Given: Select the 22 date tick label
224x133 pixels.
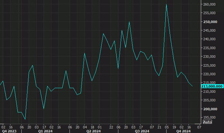Looking at the screenshot, I should tap(111, 127).
